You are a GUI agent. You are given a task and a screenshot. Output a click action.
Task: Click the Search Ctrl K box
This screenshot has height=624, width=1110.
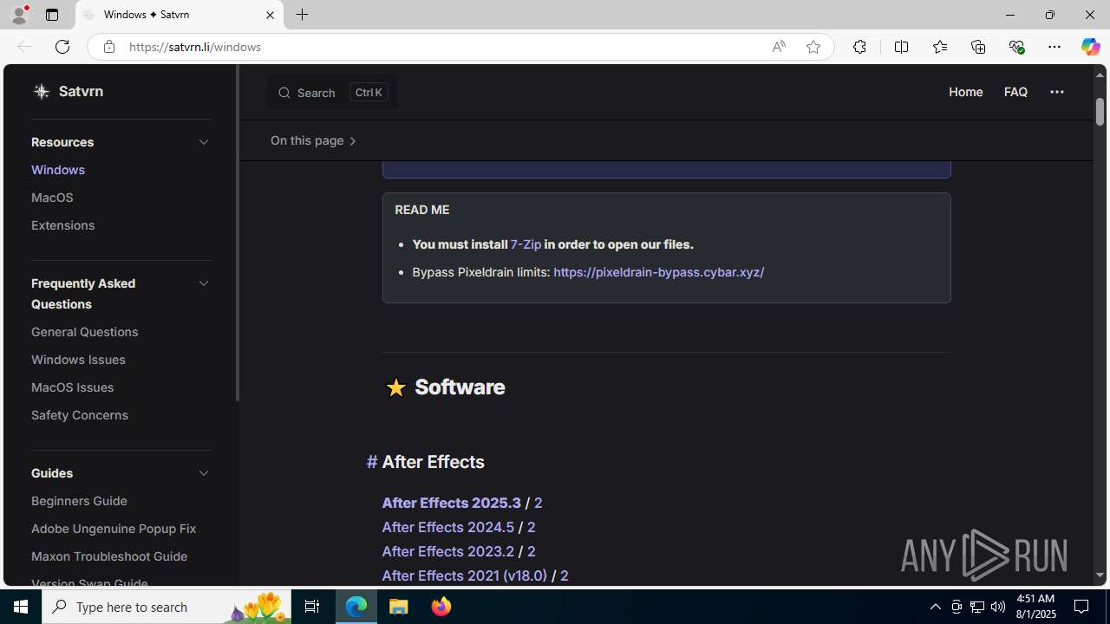click(x=332, y=92)
